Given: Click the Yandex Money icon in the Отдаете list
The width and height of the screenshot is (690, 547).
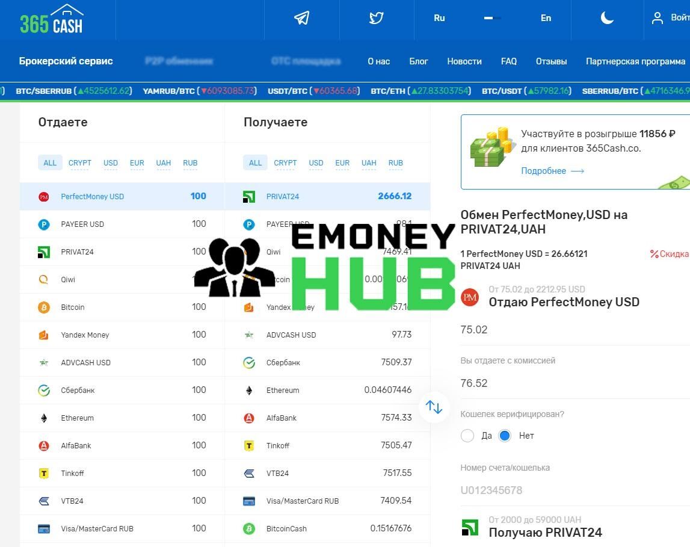Looking at the screenshot, I should point(43,335).
